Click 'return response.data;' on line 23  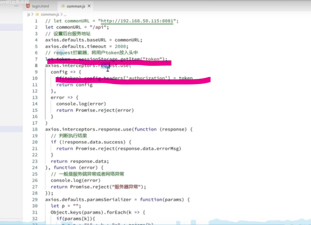(80, 161)
